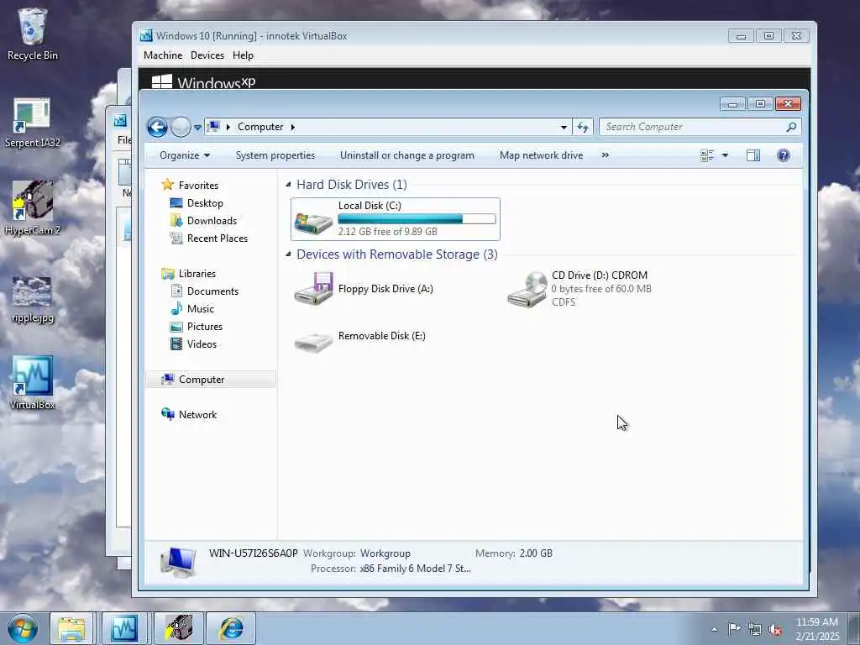Open Documents library
The width and height of the screenshot is (860, 645).
[205, 291]
